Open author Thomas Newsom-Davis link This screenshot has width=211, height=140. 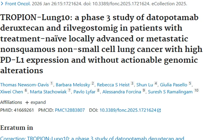[24, 85]
